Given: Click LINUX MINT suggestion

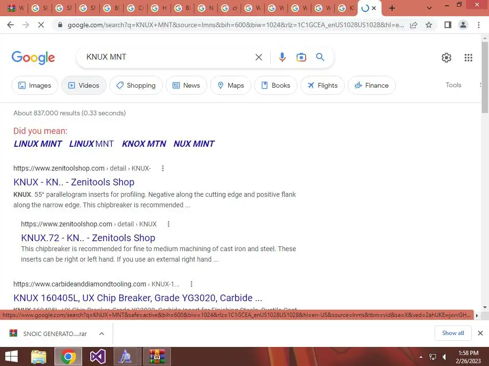Looking at the screenshot, I should 38,144.
